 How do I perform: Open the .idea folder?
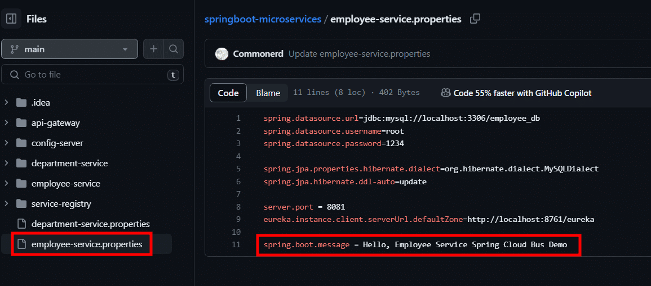pyautogui.click(x=41, y=103)
